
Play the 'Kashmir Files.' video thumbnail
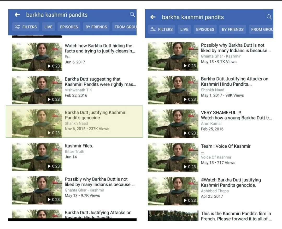(37, 157)
